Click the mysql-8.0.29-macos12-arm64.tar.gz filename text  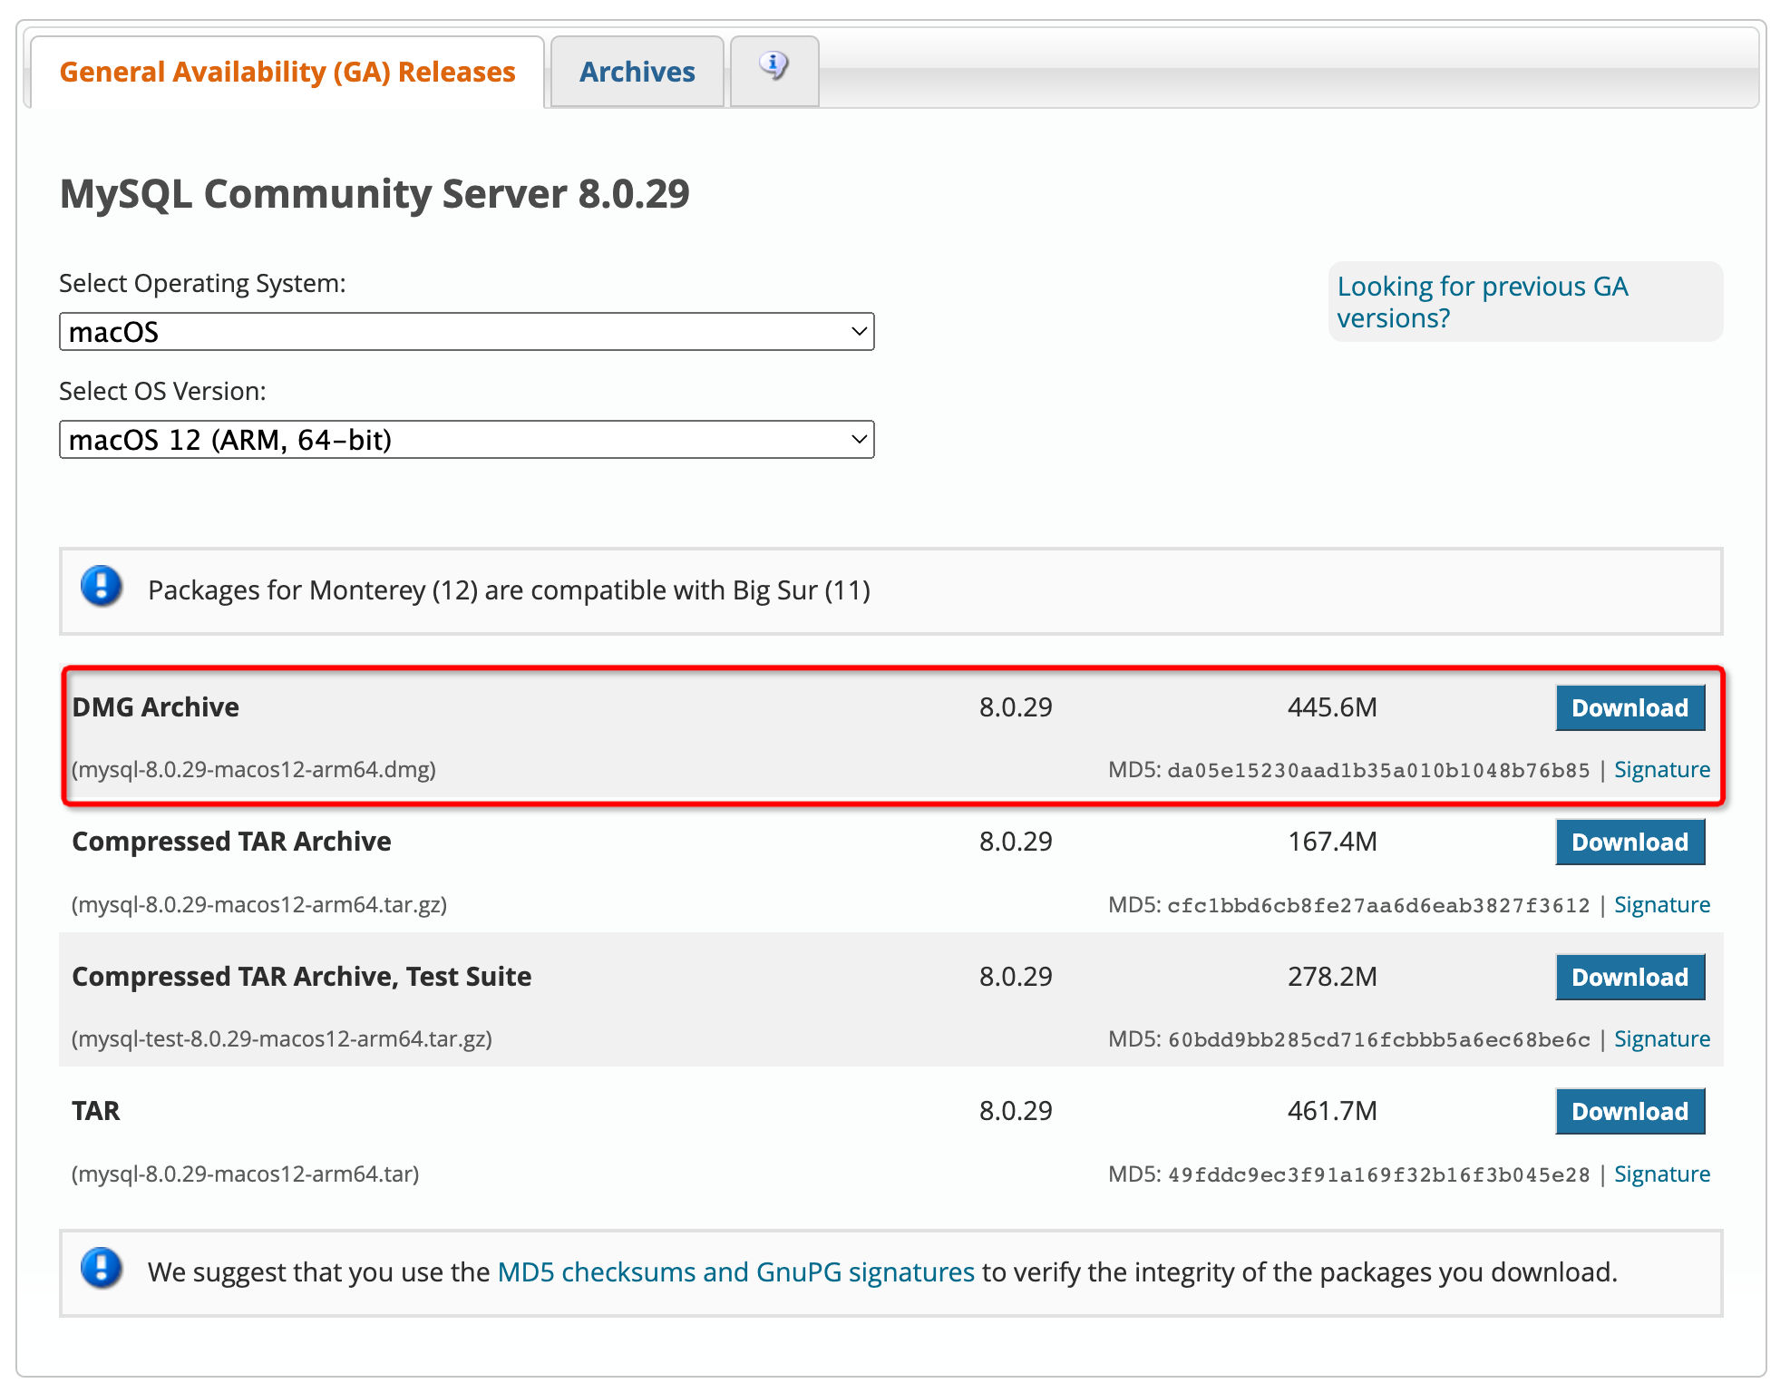tap(259, 905)
